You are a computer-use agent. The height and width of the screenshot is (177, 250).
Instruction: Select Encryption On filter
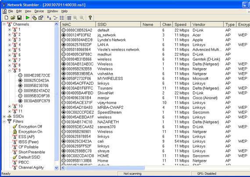point(30,132)
